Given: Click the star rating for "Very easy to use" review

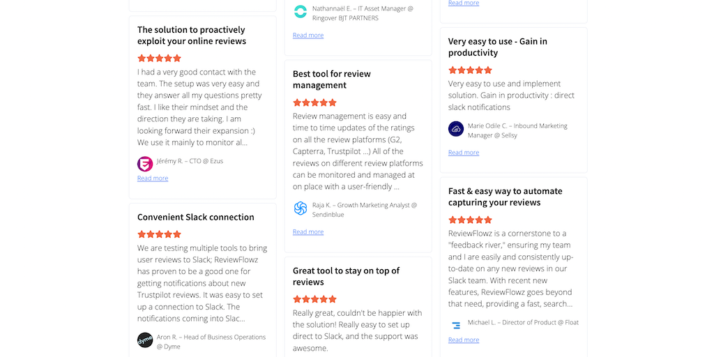Looking at the screenshot, I should 470,70.
